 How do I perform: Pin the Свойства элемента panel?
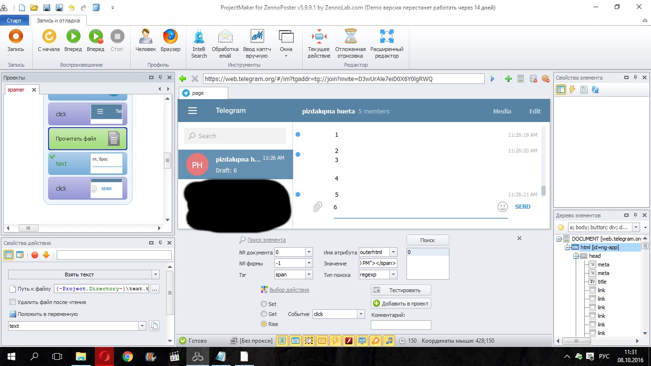click(x=636, y=77)
